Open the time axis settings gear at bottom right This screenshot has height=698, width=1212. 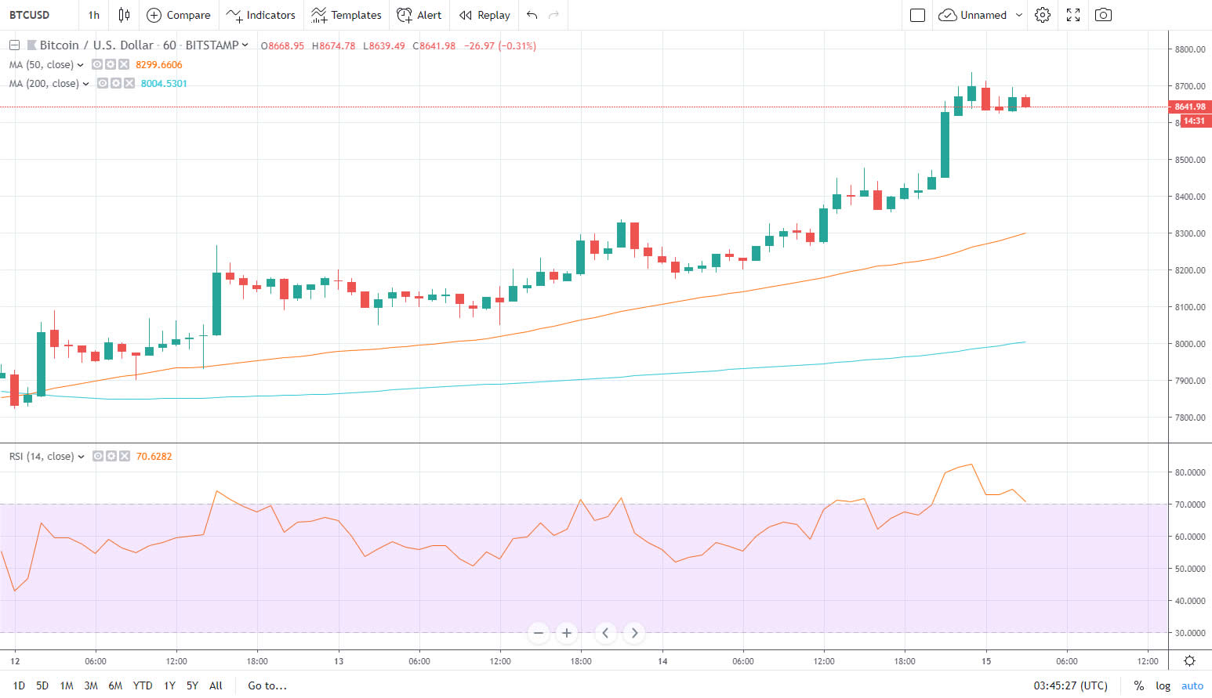pyautogui.click(x=1189, y=660)
